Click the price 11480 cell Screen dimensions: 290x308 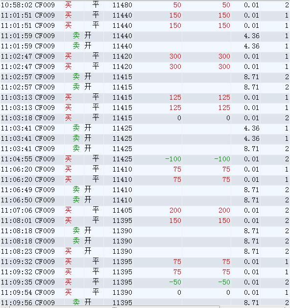[x=122, y=5]
